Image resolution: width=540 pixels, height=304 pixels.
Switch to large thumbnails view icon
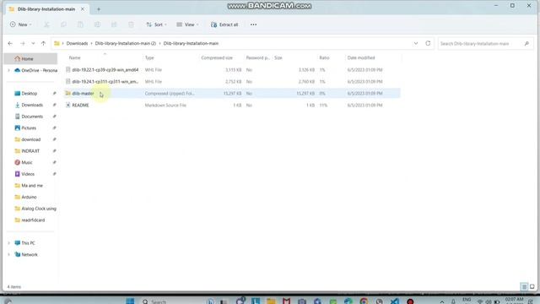[532, 287]
